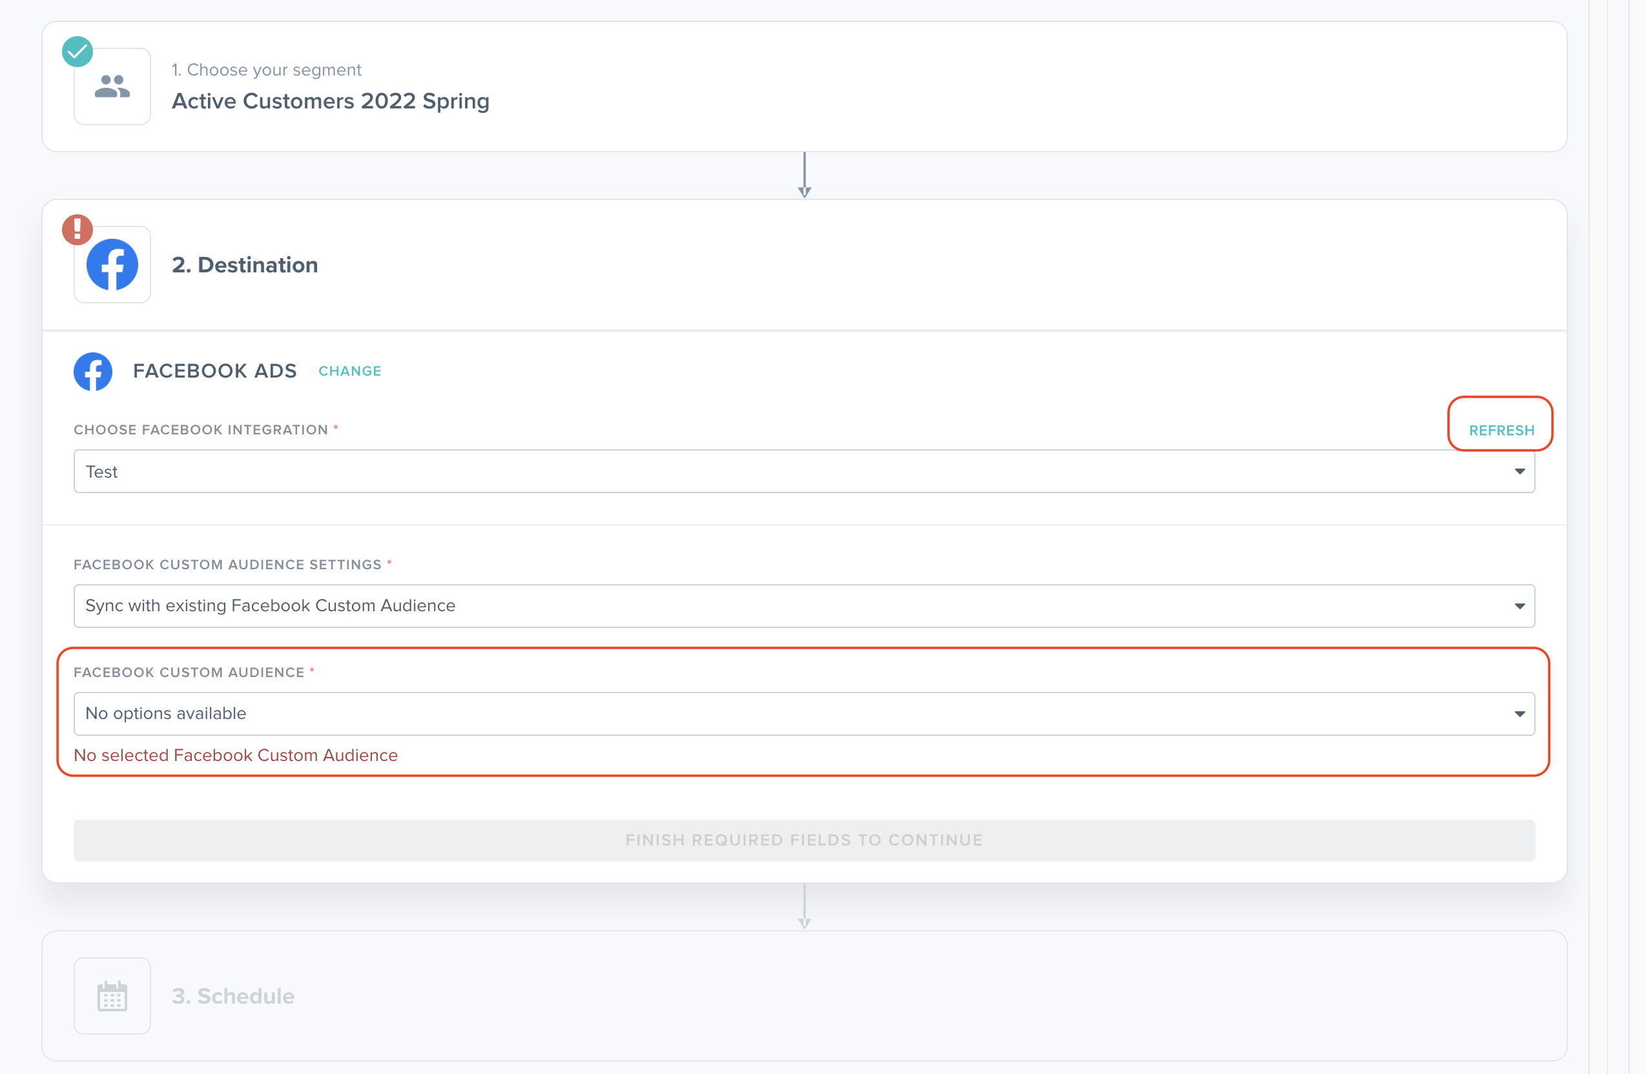The width and height of the screenshot is (1646, 1074).
Task: Click CHANGE next to Facebook Ads
Action: coord(350,371)
